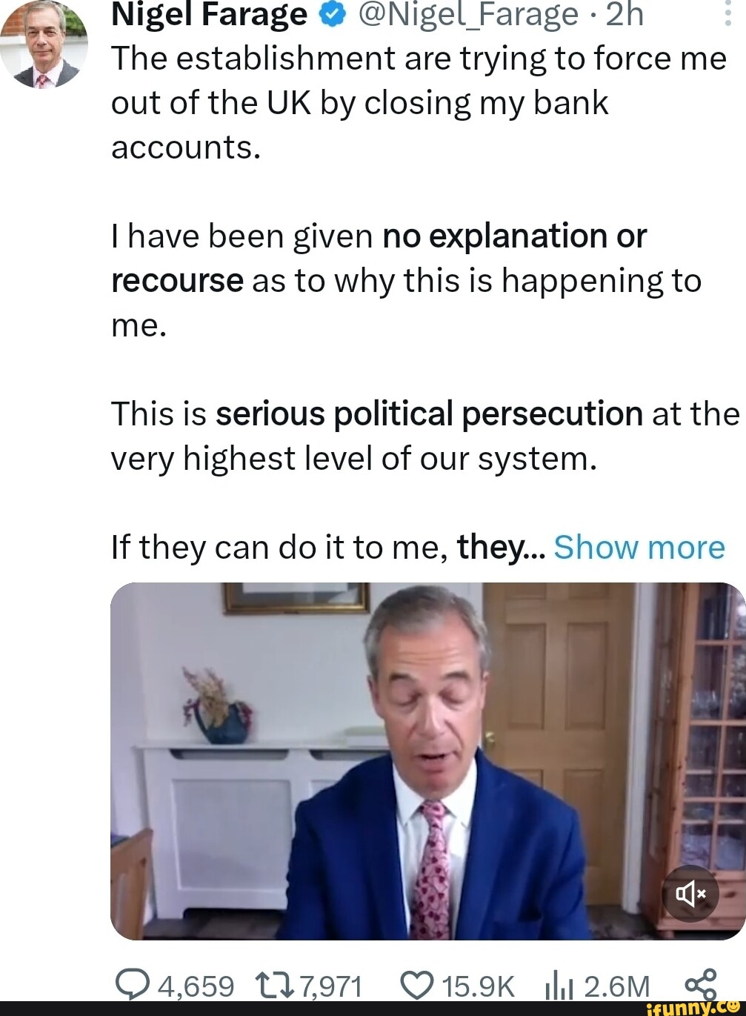This screenshot has height=1016, width=746.
Task: Tap the heart icon to like
Action: [417, 985]
